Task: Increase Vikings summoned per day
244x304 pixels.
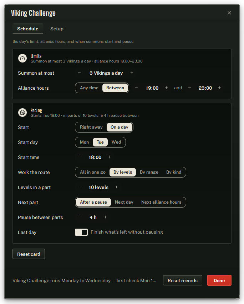Action: coord(132,73)
